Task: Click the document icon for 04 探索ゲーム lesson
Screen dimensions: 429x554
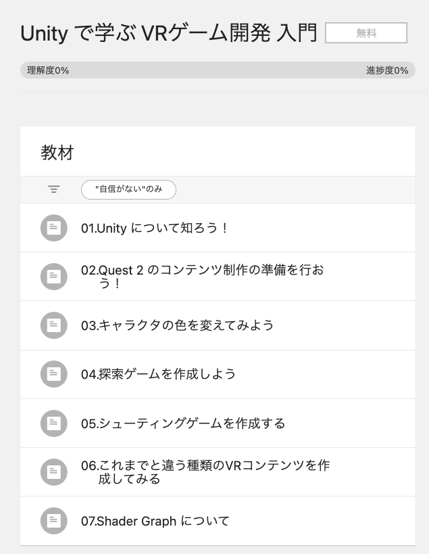Action: pos(53,374)
